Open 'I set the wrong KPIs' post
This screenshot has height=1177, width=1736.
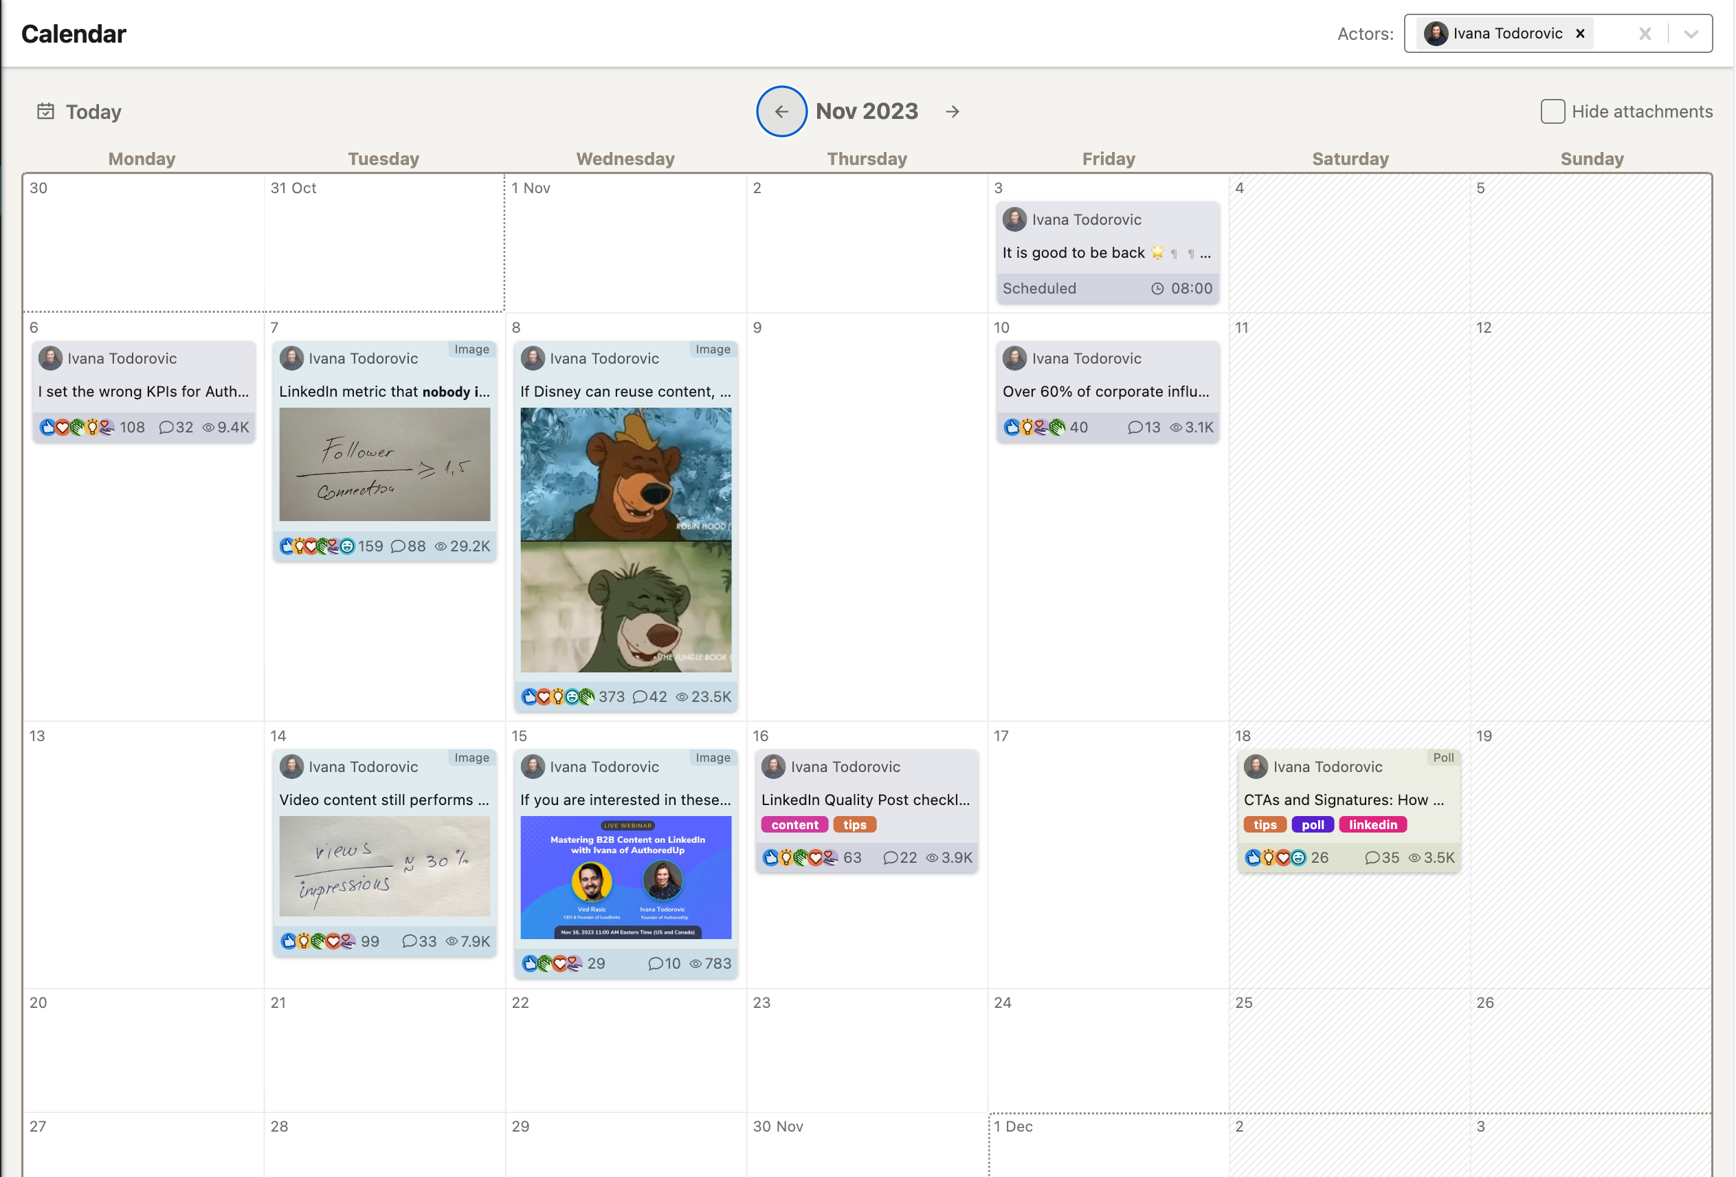tap(144, 392)
